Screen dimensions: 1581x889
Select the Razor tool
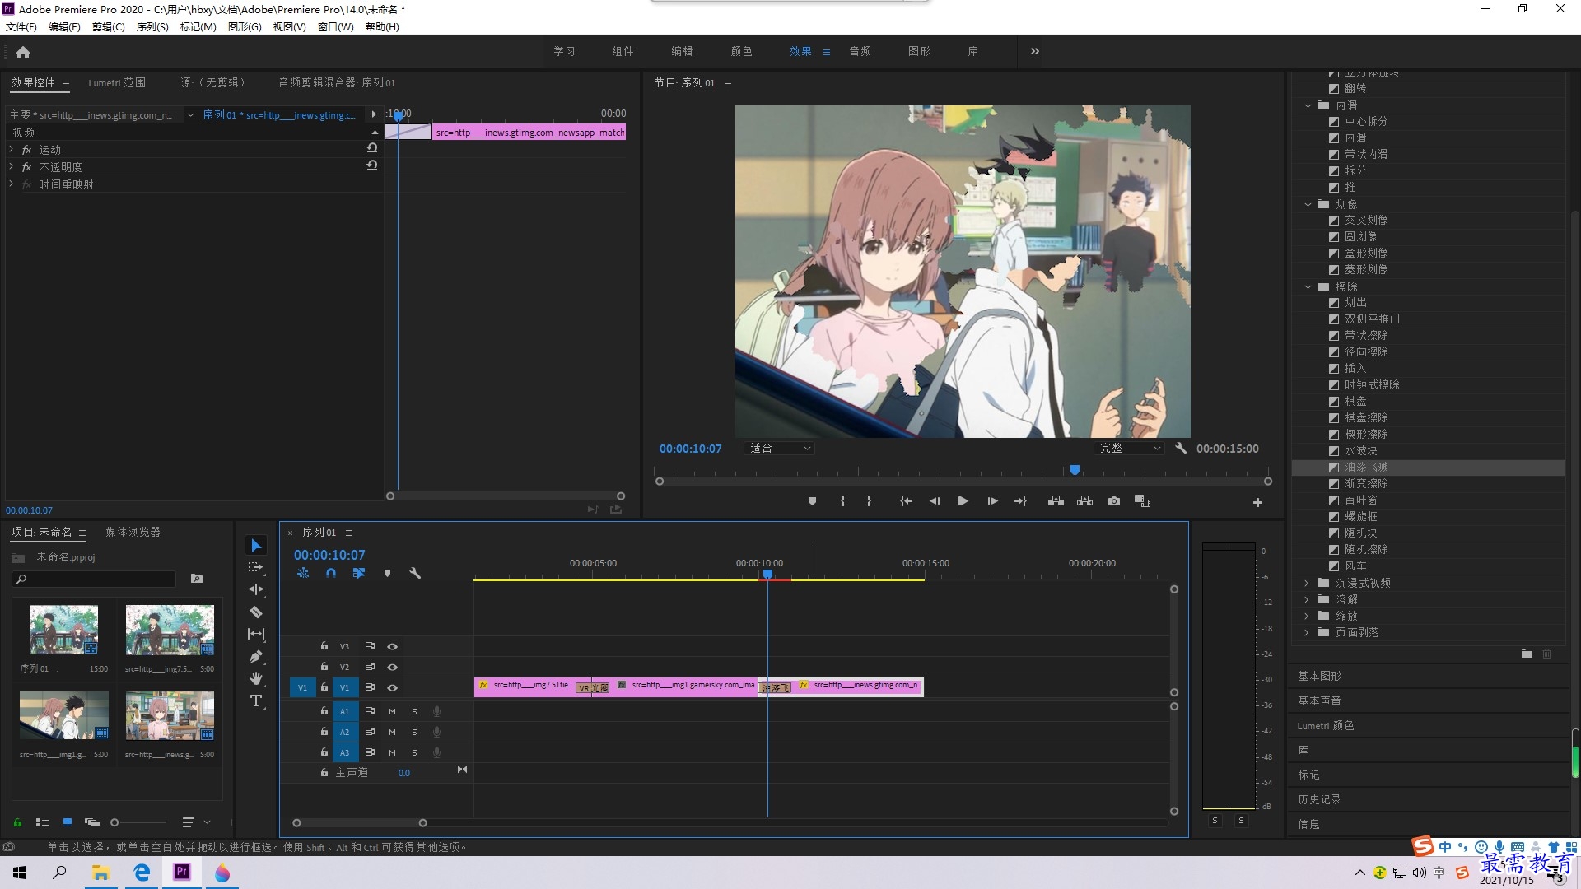tap(256, 612)
